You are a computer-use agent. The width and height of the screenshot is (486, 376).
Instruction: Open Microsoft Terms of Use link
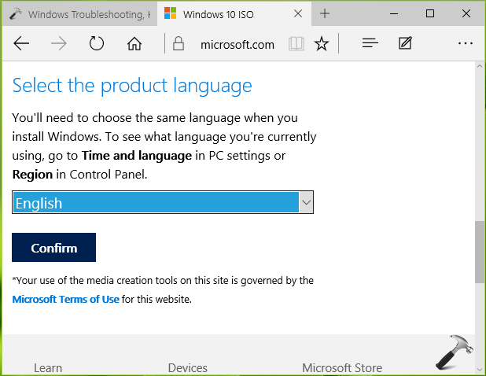coord(66,300)
